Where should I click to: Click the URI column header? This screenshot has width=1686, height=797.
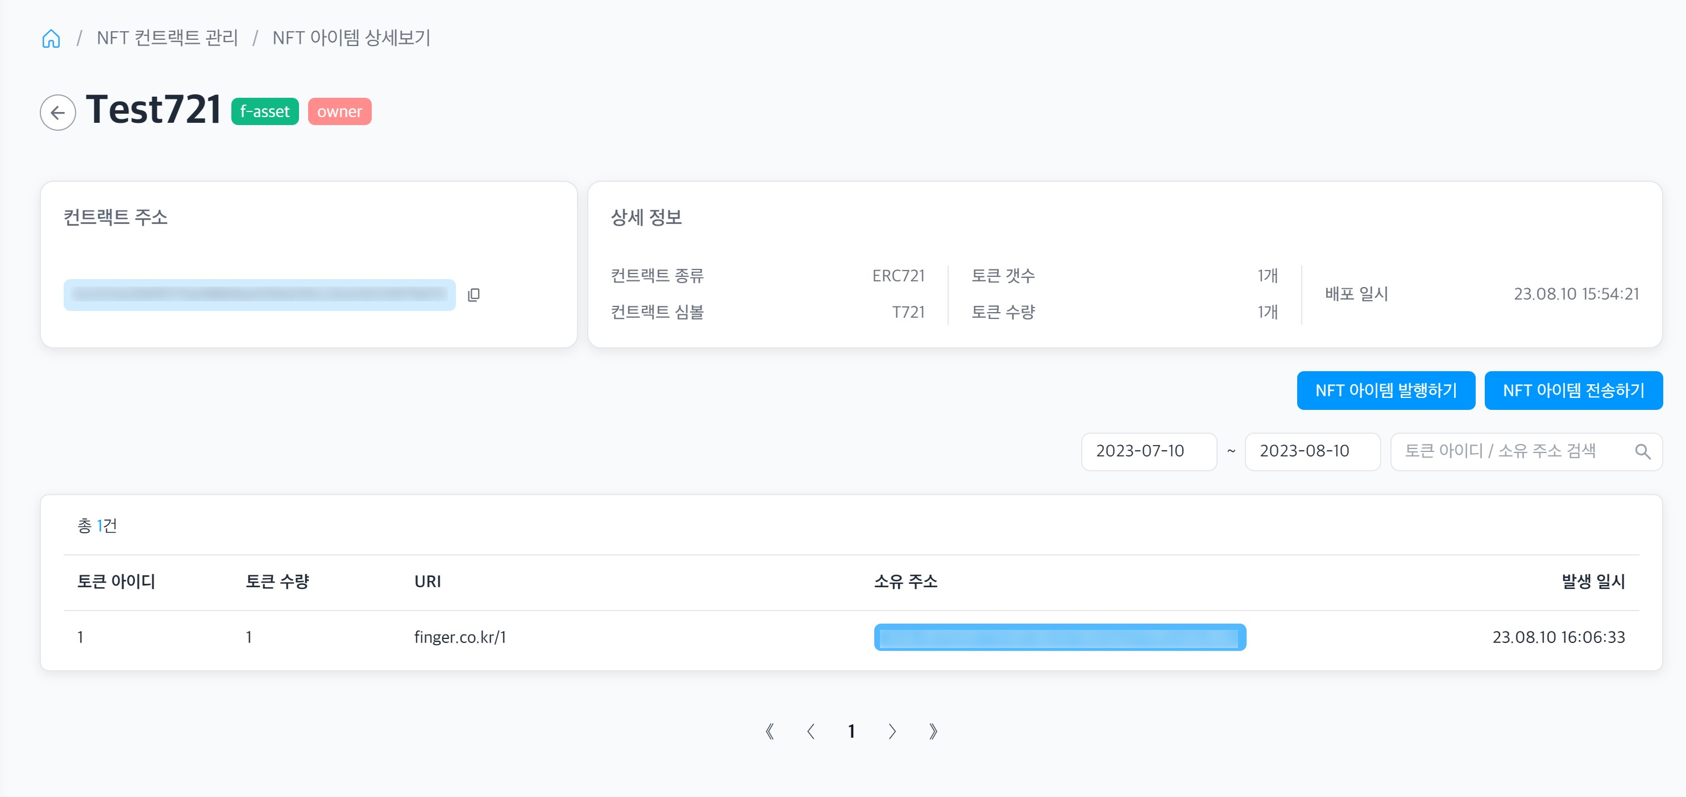pos(427,581)
